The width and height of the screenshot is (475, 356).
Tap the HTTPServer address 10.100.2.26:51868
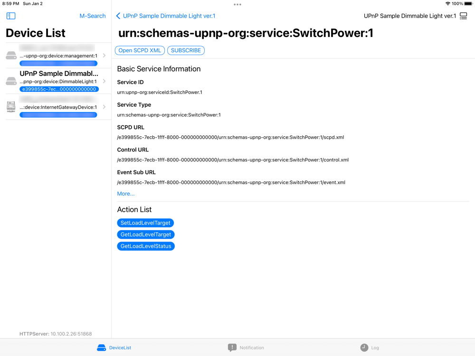[56, 334]
